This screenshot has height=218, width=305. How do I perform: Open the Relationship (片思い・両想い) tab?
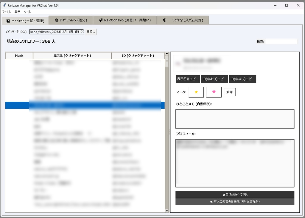(x=125, y=20)
